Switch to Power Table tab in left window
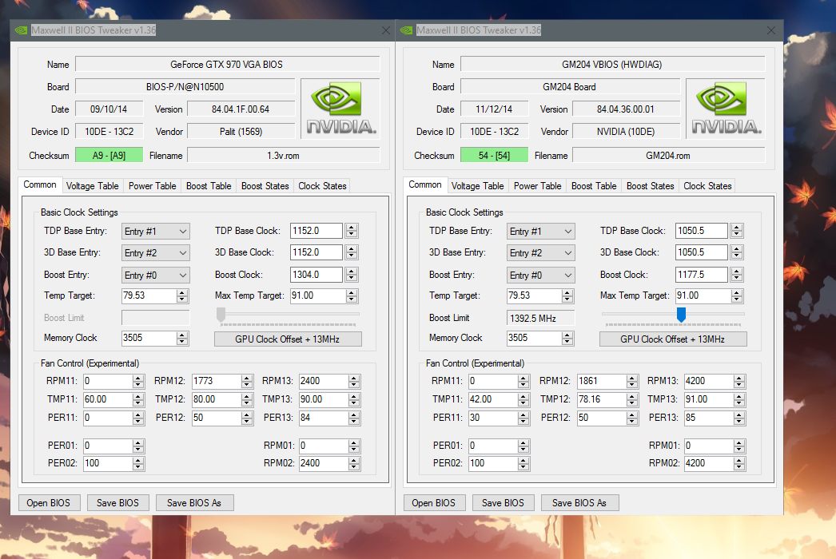Screen dimensions: 836x559 pyautogui.click(x=153, y=186)
